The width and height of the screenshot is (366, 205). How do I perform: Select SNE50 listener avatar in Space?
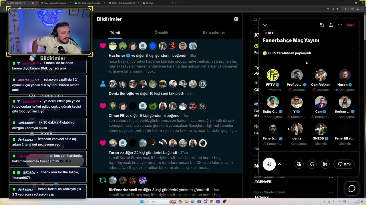(x=321, y=129)
